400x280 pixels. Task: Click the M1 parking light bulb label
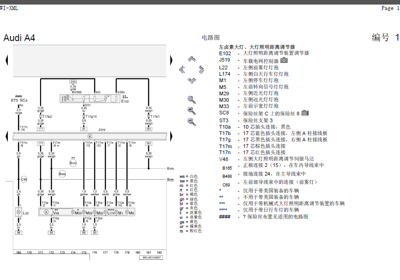tap(121, 213)
